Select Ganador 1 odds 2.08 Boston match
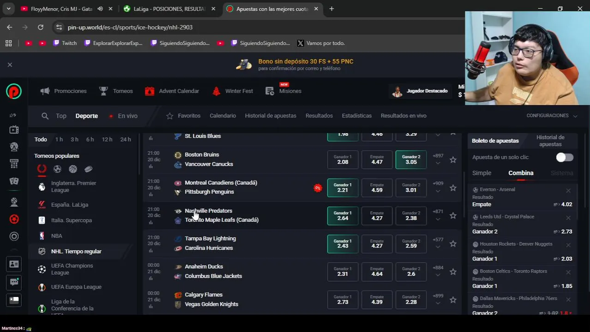This screenshot has width=590, height=332. tap(343, 160)
